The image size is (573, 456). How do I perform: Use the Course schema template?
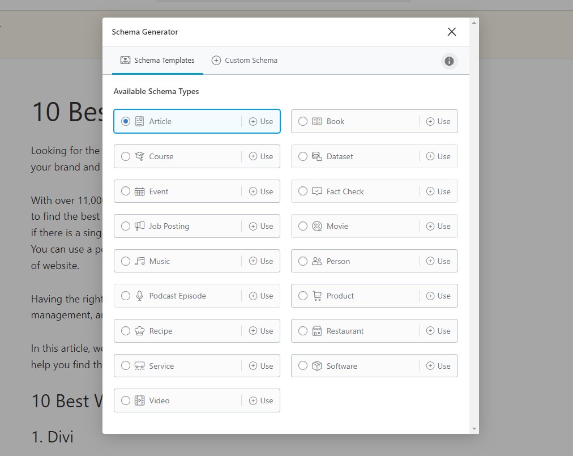point(261,156)
